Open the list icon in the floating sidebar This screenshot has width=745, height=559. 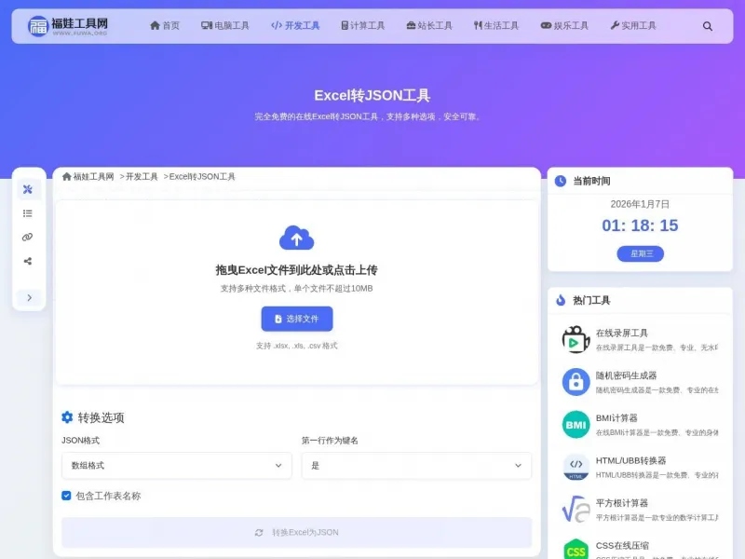pos(28,212)
